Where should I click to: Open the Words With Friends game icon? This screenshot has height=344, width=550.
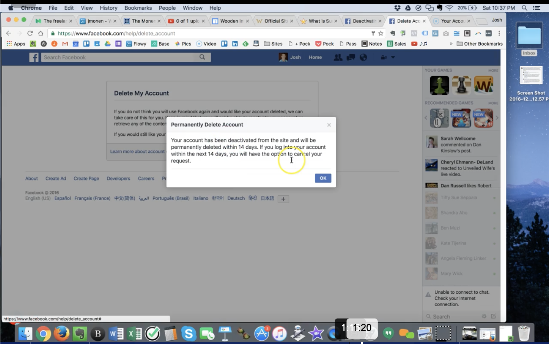click(x=484, y=85)
